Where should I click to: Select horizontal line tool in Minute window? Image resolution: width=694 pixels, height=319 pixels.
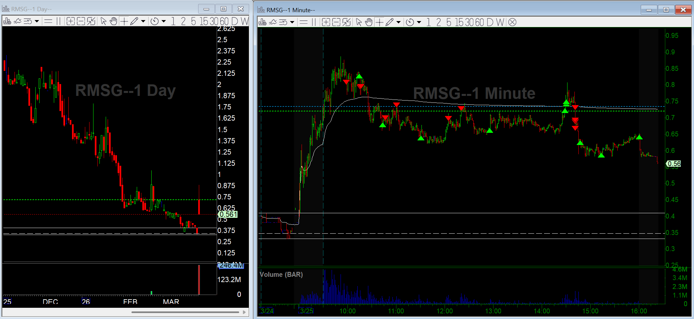click(x=304, y=22)
